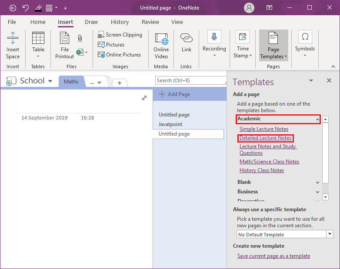
Task: Open the Page Templates dropdown arrow
Action: [x=286, y=56]
